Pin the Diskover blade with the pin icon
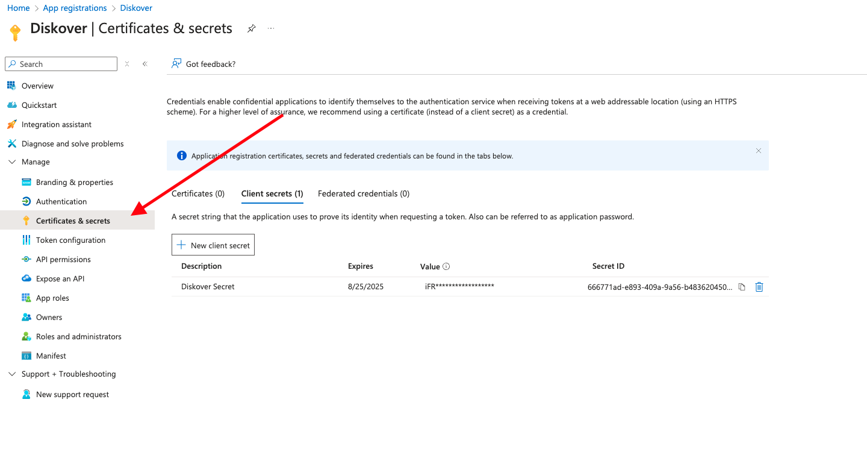Image resolution: width=867 pixels, height=458 pixels. pyautogui.click(x=252, y=28)
